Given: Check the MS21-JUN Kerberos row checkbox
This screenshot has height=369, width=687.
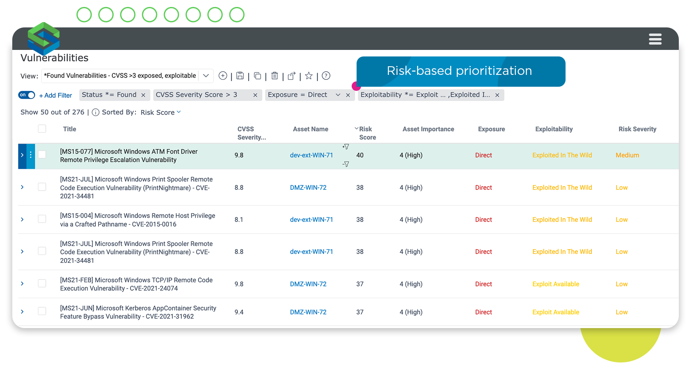Looking at the screenshot, I should 42,311.
